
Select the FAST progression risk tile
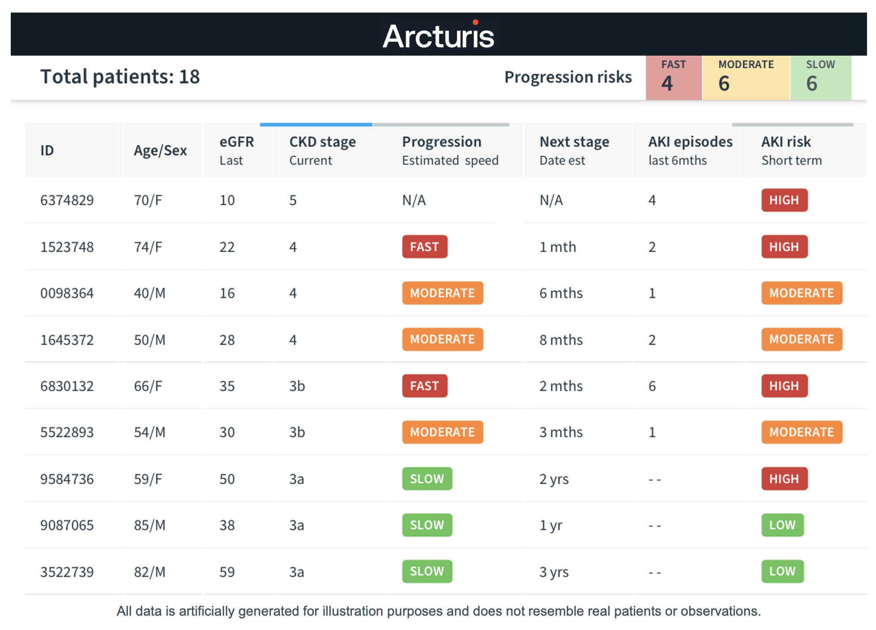tap(673, 77)
